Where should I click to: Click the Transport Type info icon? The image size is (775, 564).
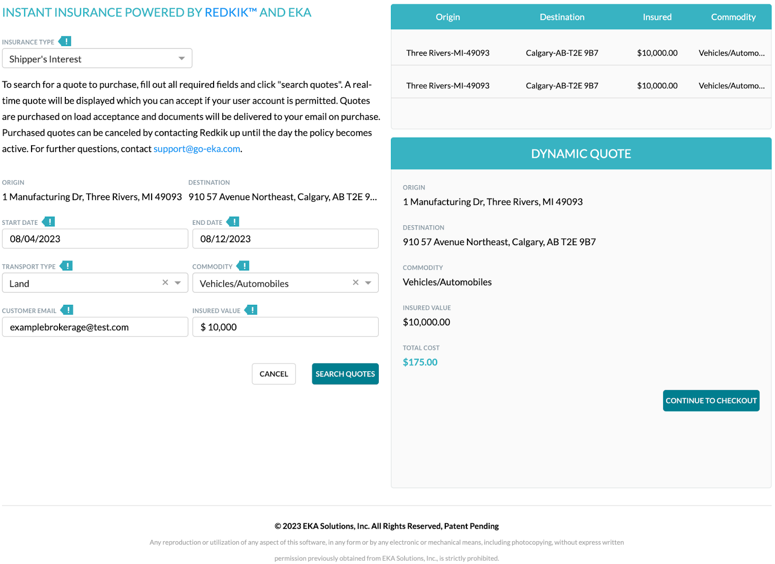tap(67, 266)
